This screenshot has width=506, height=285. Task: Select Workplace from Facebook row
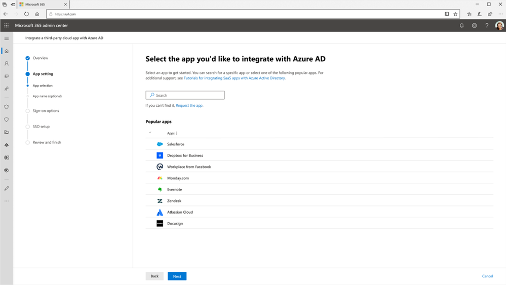click(320, 167)
